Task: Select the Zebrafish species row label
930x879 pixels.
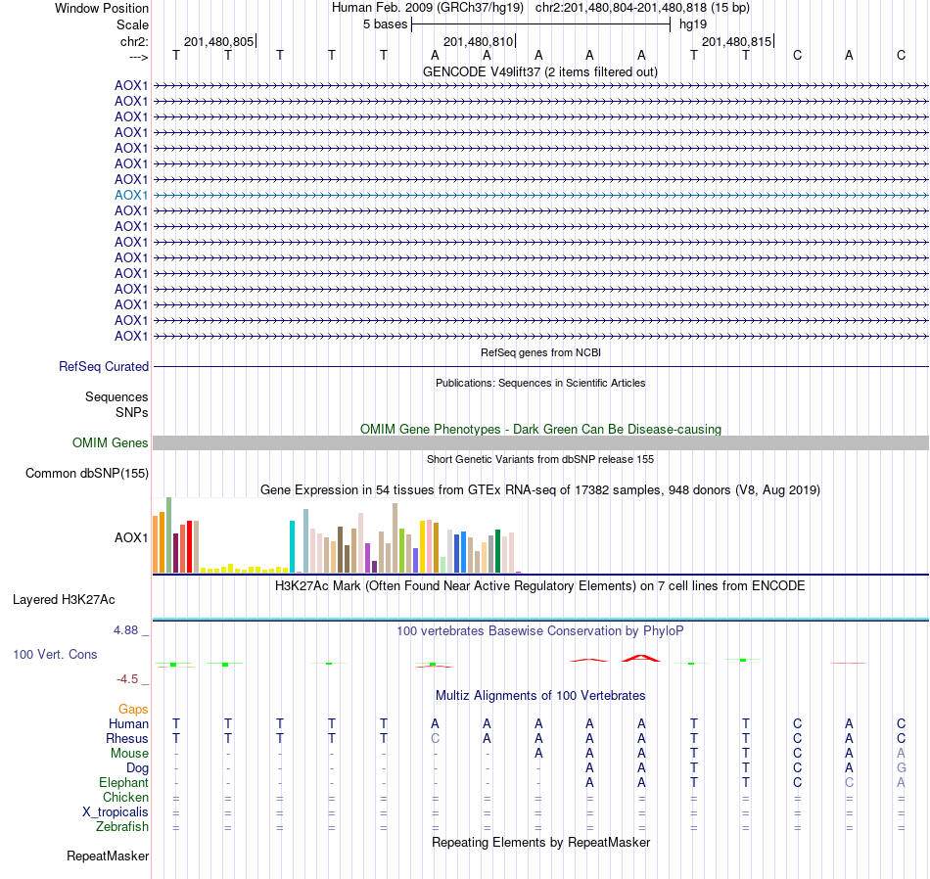Action: [122, 826]
